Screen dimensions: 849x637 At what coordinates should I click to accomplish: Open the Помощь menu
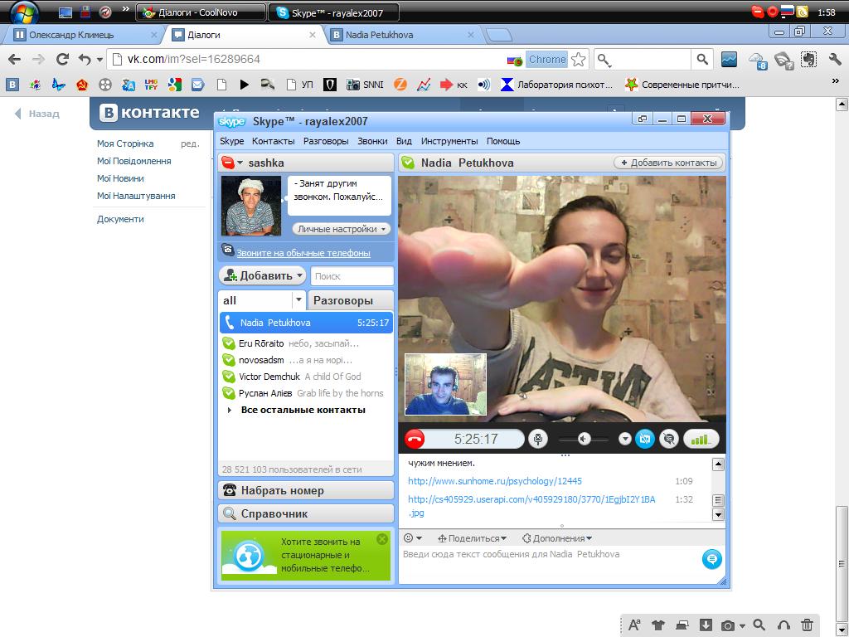pyautogui.click(x=503, y=141)
